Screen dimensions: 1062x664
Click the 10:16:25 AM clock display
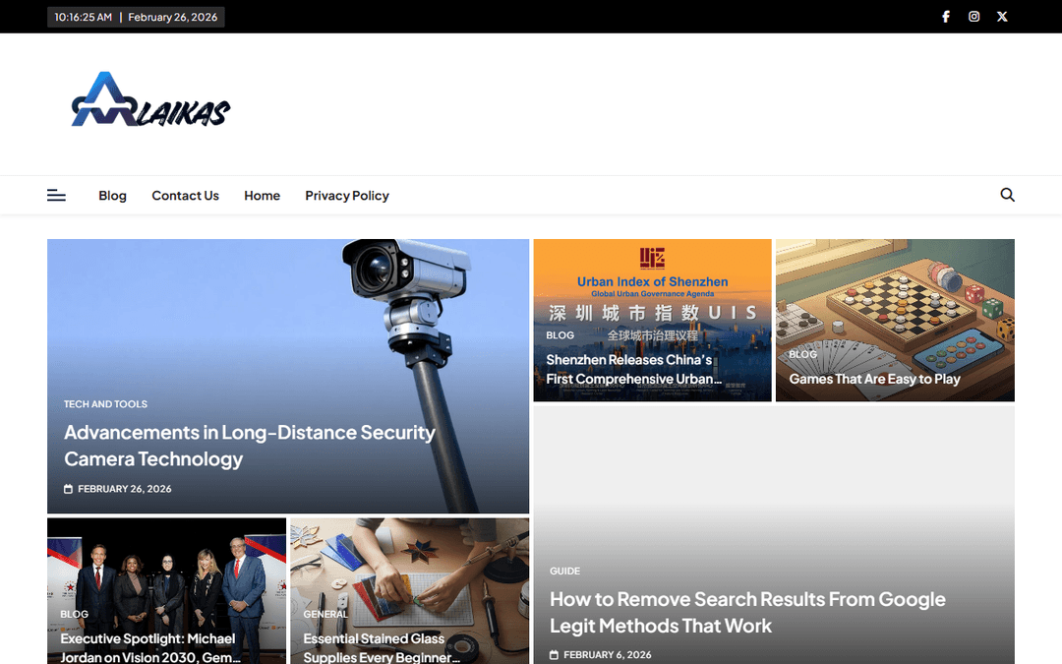84,17
